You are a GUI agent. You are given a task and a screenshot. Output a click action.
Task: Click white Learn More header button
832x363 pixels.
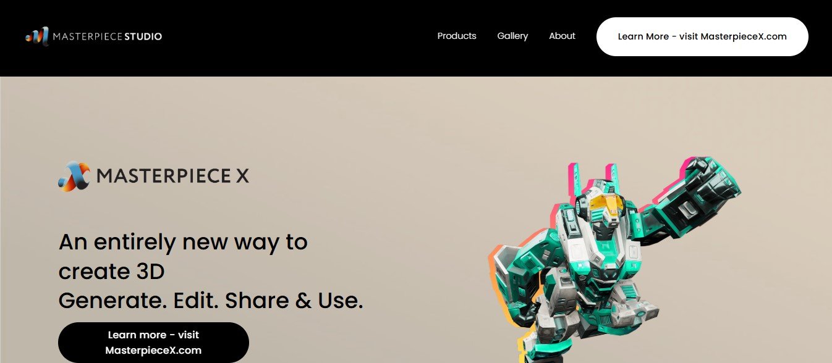702,36
